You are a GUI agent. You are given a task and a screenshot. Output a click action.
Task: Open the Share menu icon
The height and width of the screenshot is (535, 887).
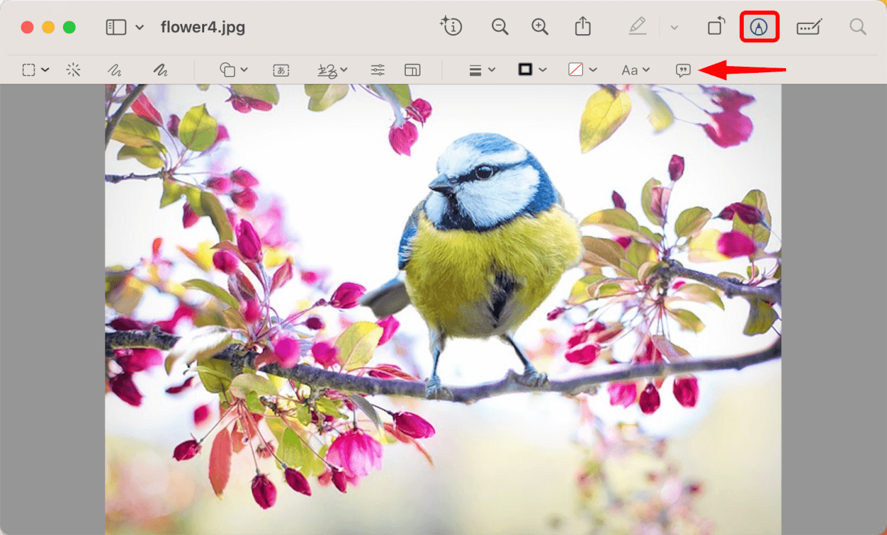583,27
